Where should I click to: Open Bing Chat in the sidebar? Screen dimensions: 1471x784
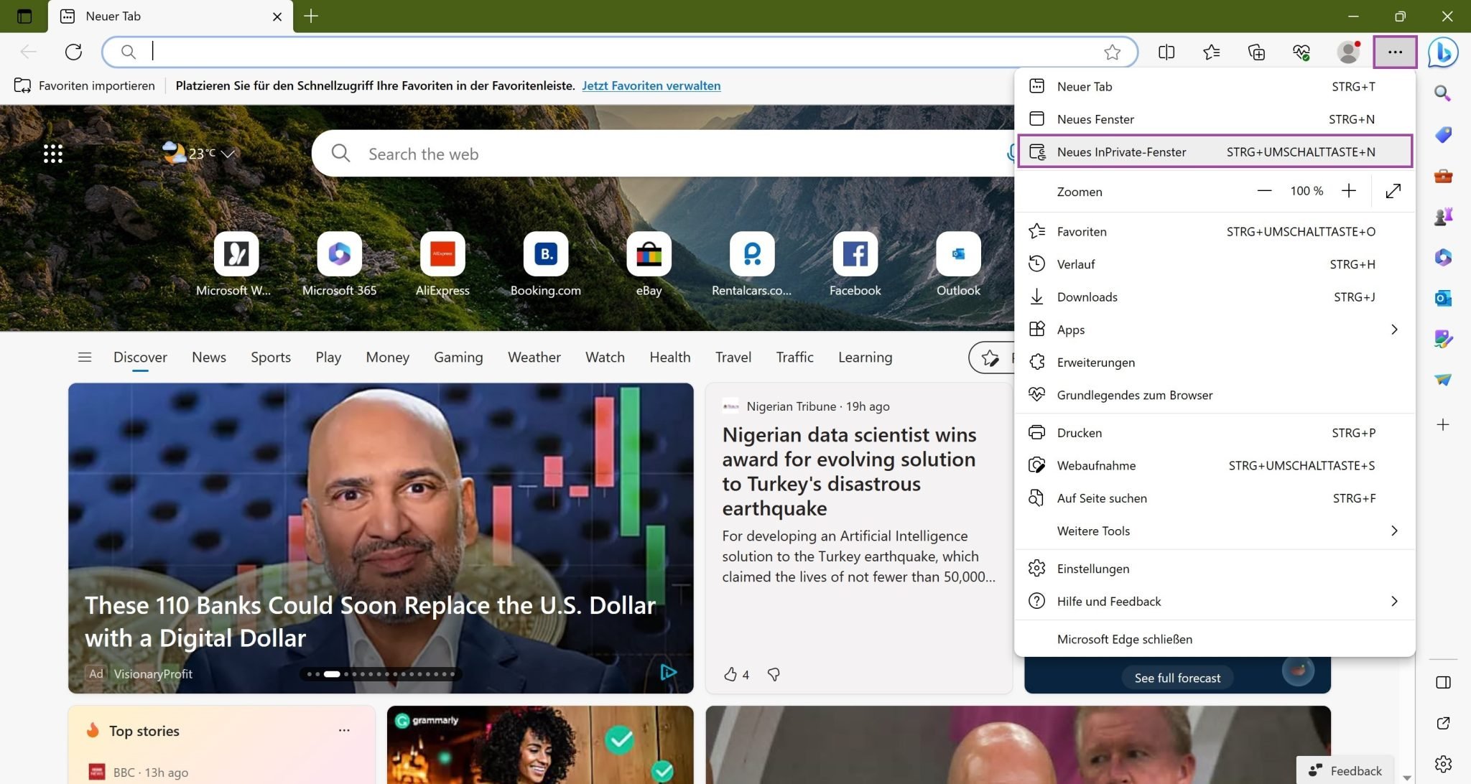point(1443,52)
